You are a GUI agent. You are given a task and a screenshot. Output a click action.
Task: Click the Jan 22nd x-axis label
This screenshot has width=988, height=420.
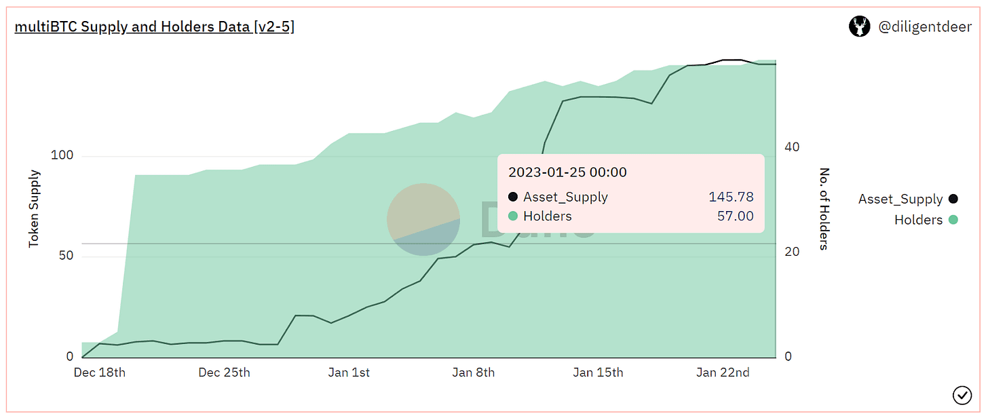723,373
